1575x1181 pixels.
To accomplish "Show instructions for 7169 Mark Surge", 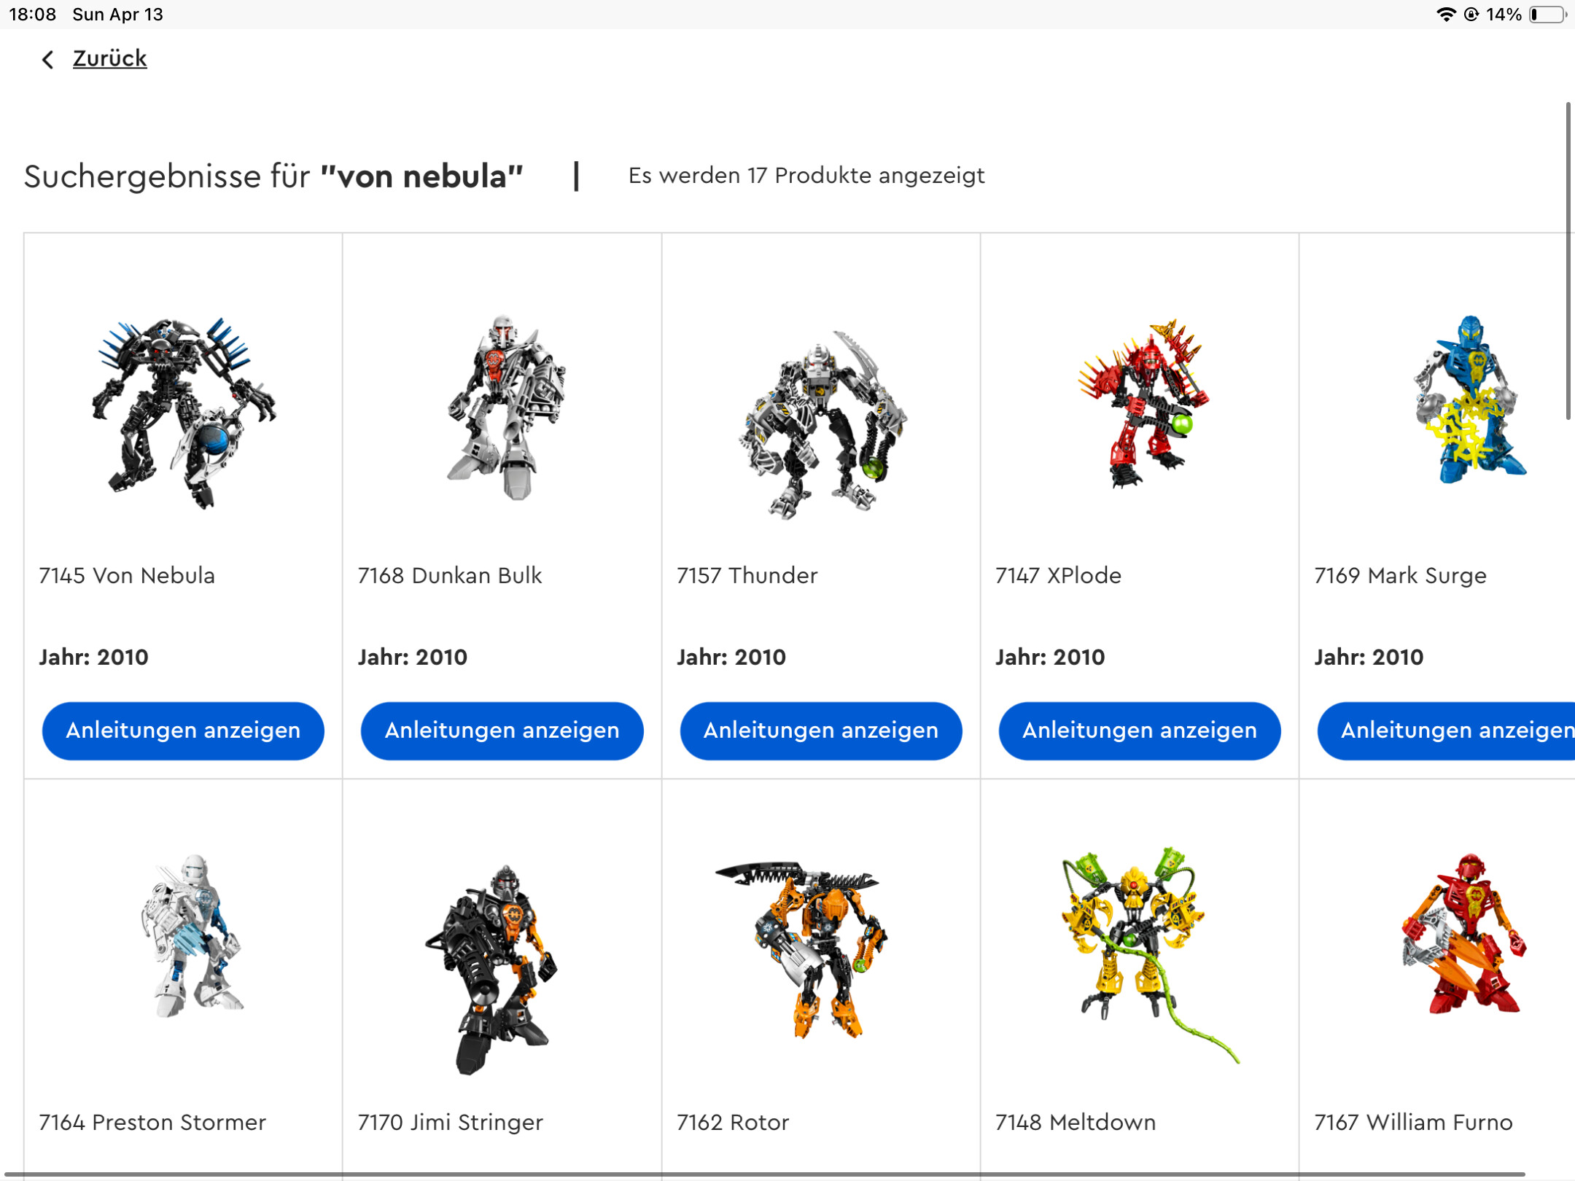I will (x=1447, y=730).
